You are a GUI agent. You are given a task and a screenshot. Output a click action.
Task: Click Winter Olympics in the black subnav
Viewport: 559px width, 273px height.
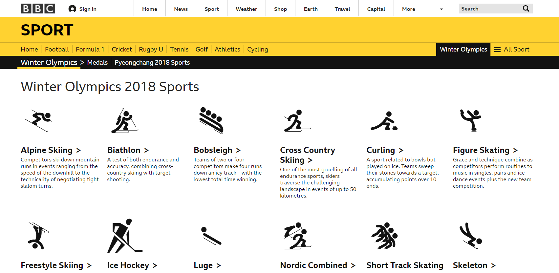[49, 63]
